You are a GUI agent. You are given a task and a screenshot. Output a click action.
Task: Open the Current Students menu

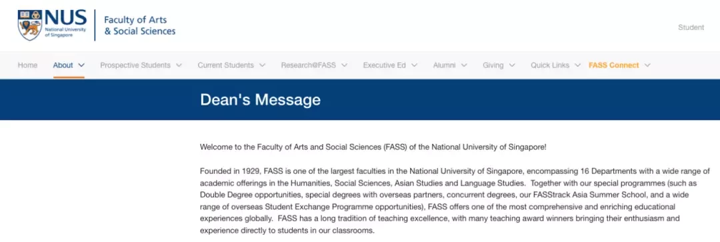click(x=225, y=65)
